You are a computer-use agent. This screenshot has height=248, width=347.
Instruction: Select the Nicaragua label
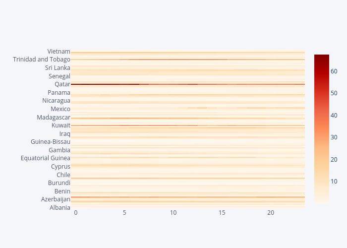click(56, 101)
